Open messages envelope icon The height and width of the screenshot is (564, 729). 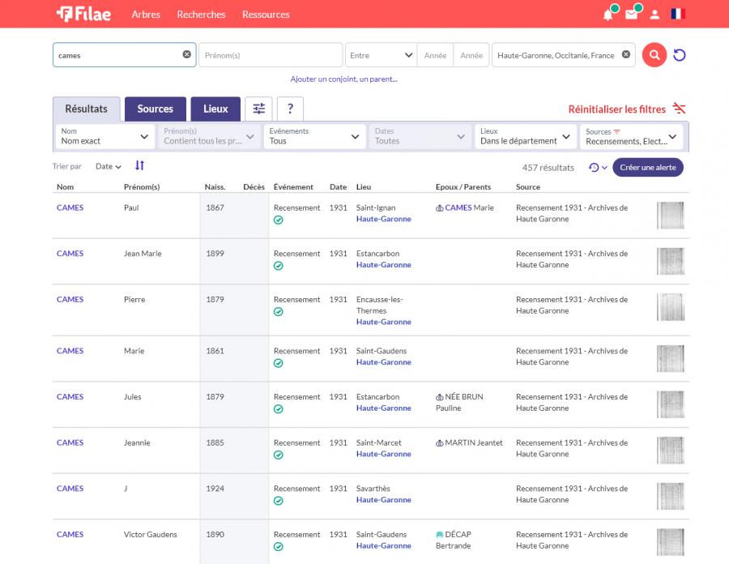click(631, 15)
